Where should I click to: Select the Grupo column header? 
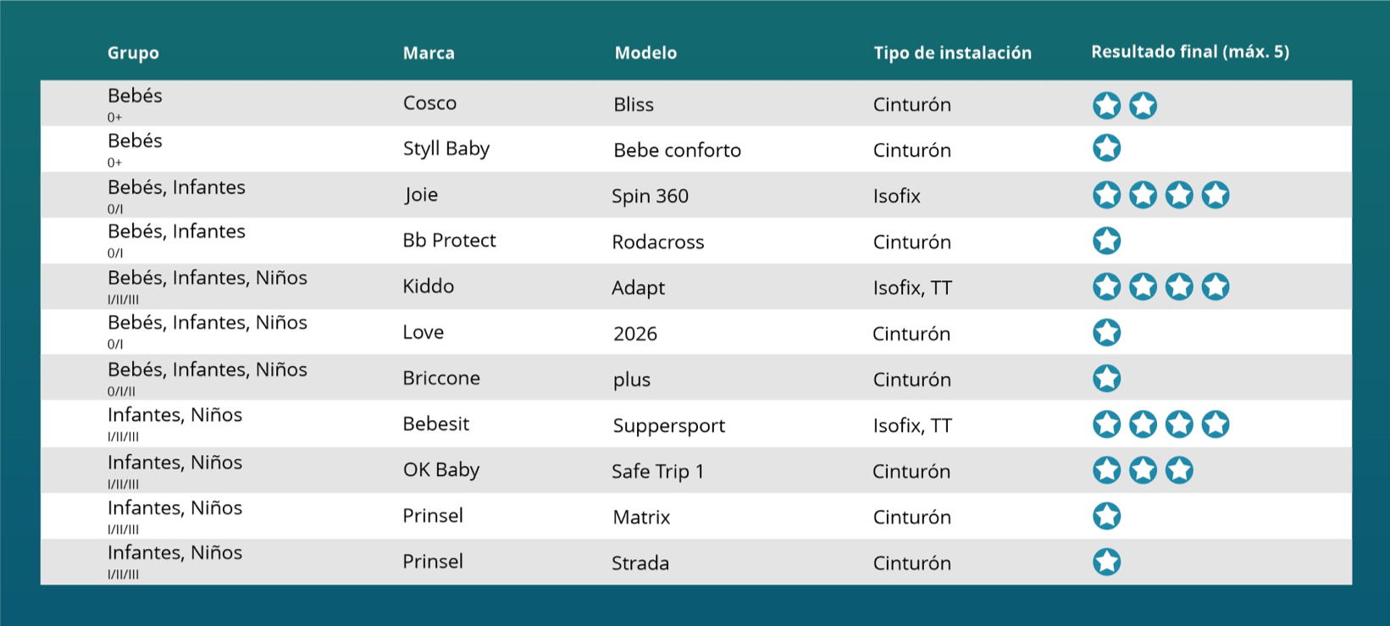click(133, 53)
